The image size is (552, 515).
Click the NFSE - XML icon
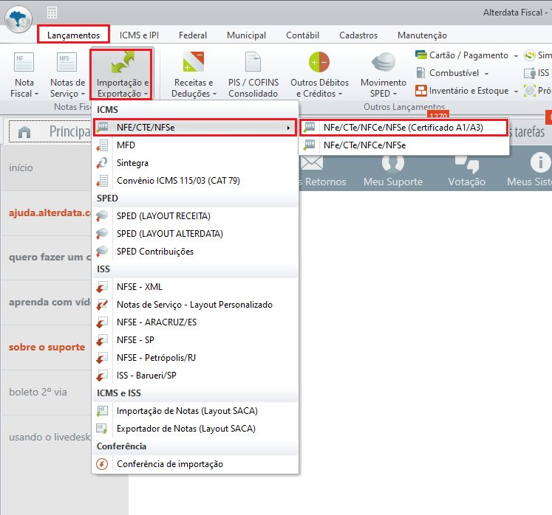[102, 287]
